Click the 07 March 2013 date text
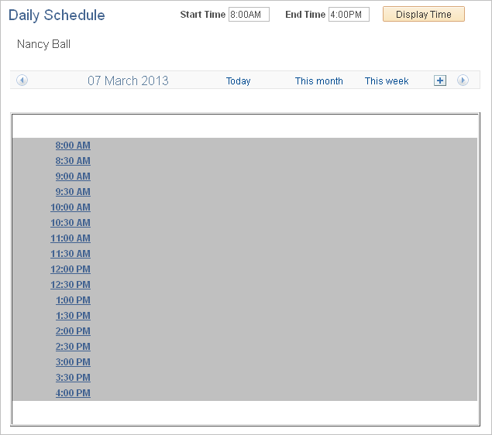 [x=128, y=80]
